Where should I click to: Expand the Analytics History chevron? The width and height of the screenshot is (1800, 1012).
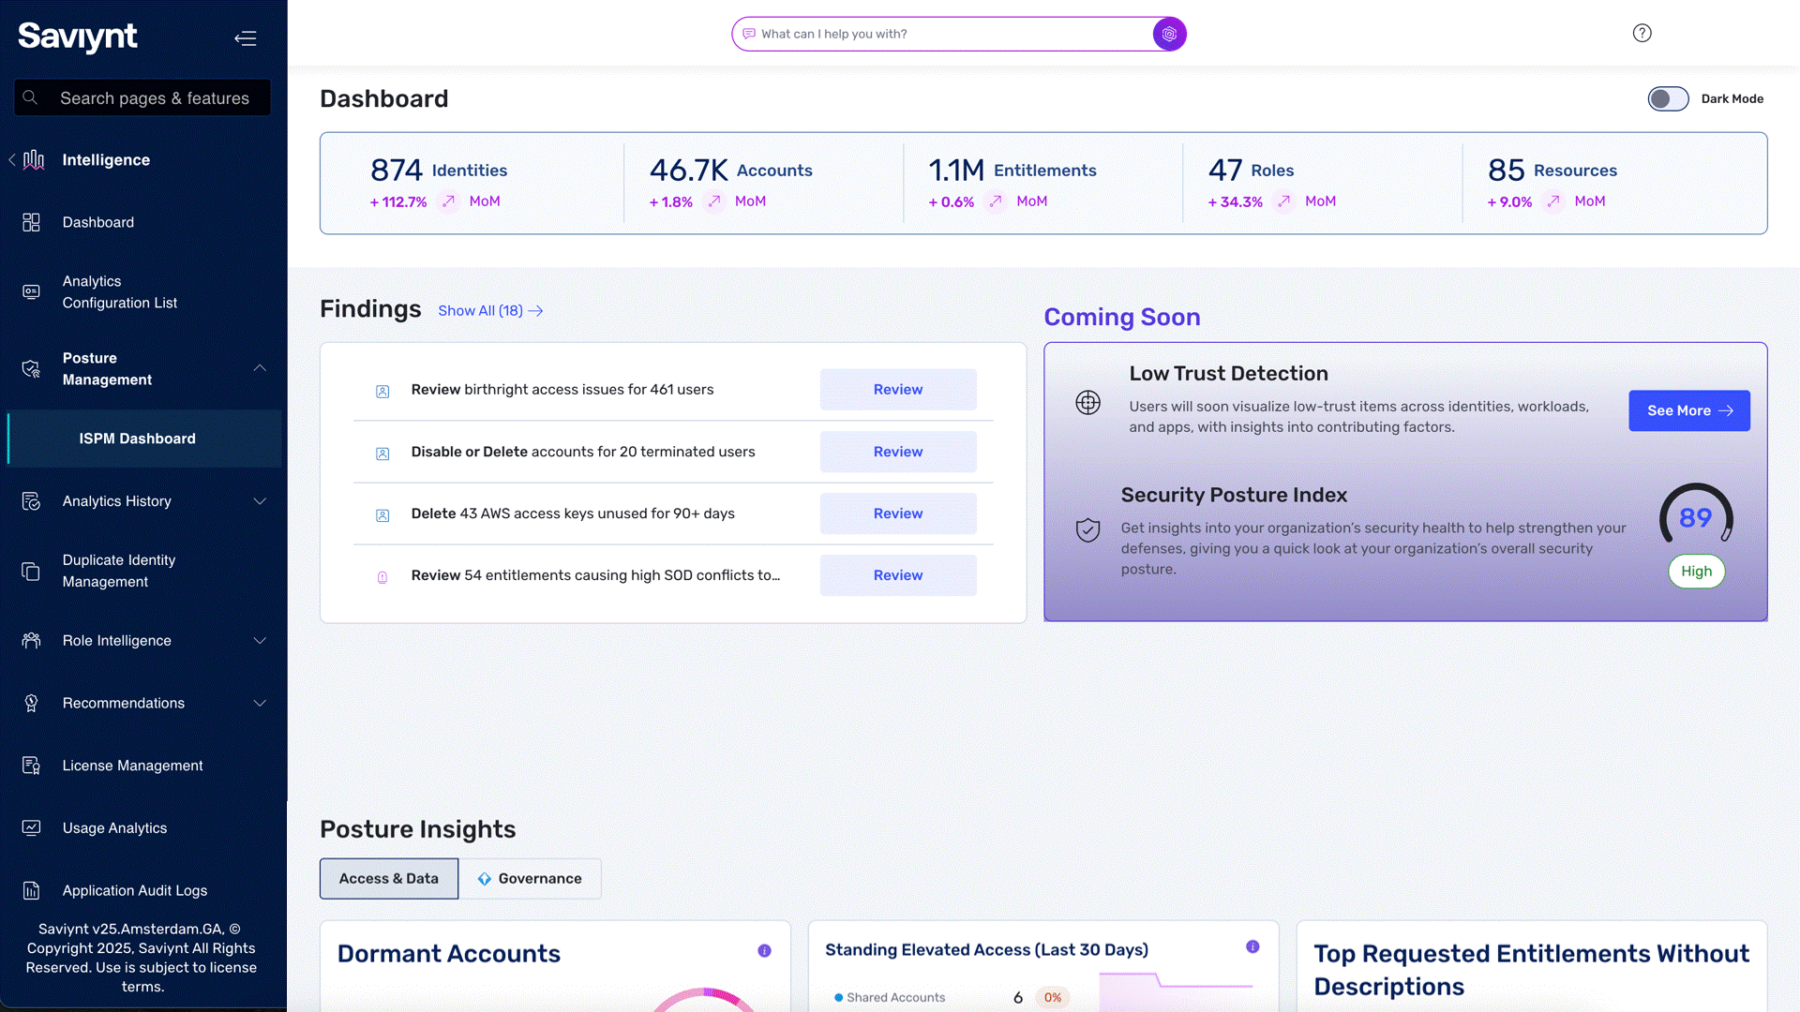click(260, 501)
